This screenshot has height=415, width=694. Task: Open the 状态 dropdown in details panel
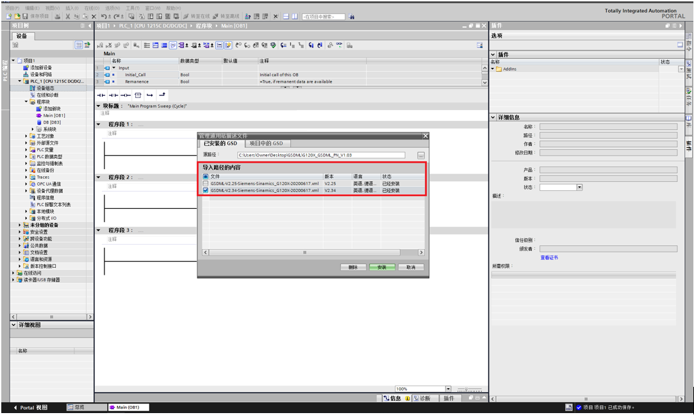[579, 188]
